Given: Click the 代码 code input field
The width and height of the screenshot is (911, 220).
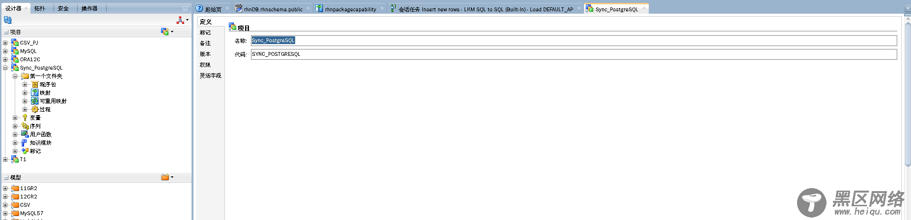Looking at the screenshot, I should 574,54.
